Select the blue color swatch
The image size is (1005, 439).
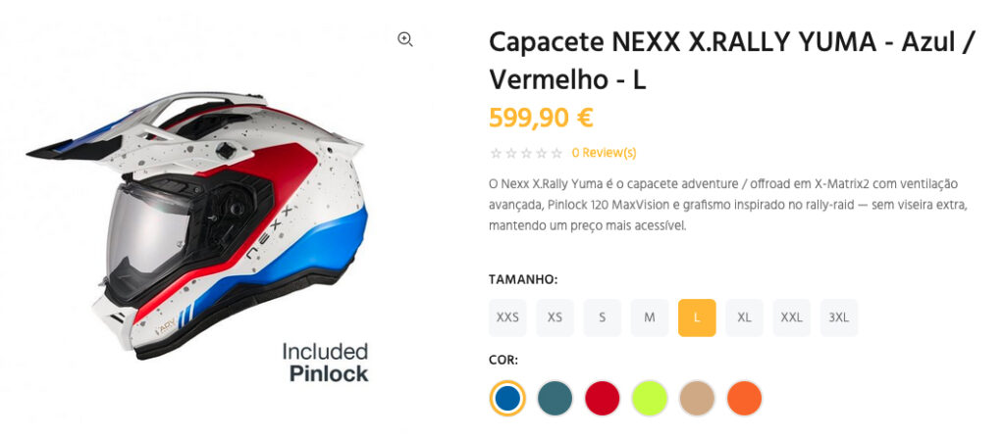(507, 398)
